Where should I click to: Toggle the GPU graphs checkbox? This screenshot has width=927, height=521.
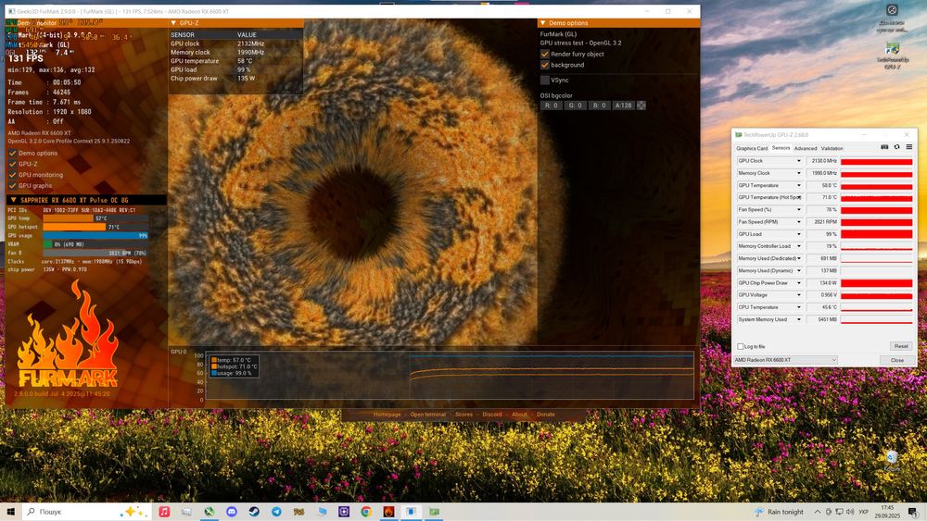pos(12,185)
